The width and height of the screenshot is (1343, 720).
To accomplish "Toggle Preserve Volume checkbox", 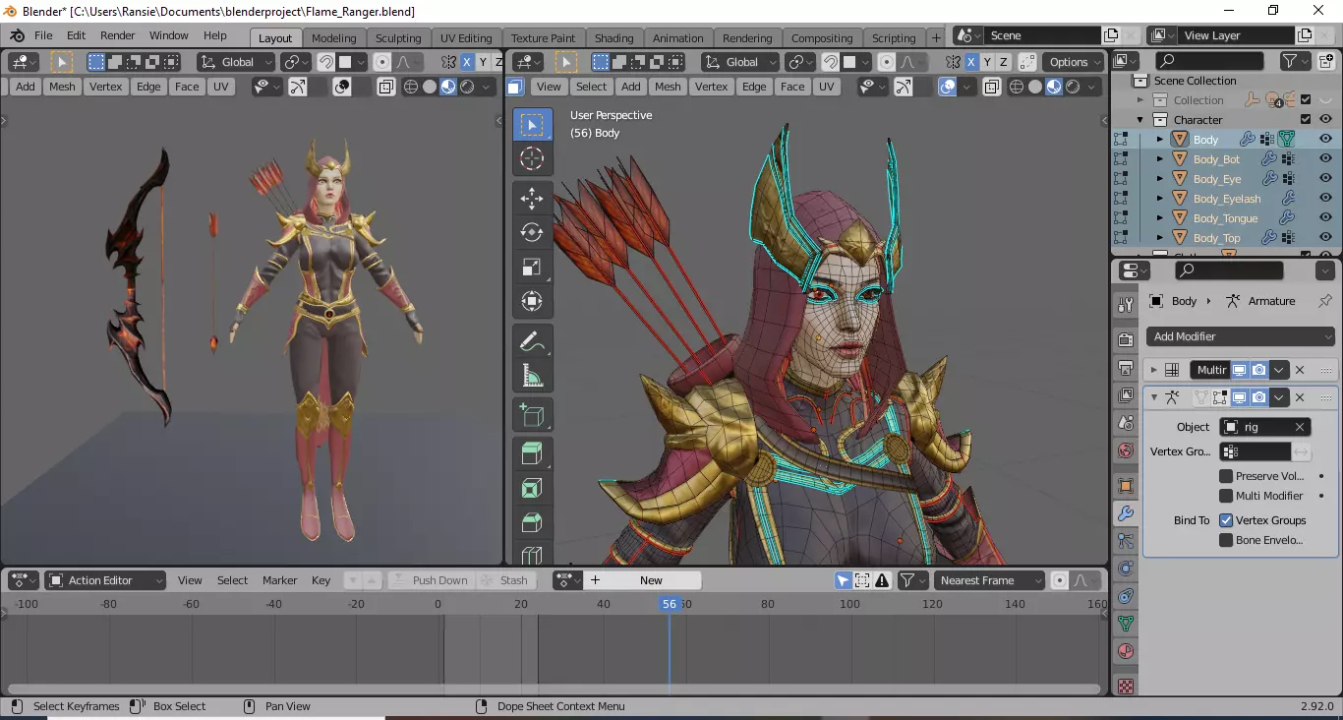I will [1226, 476].
